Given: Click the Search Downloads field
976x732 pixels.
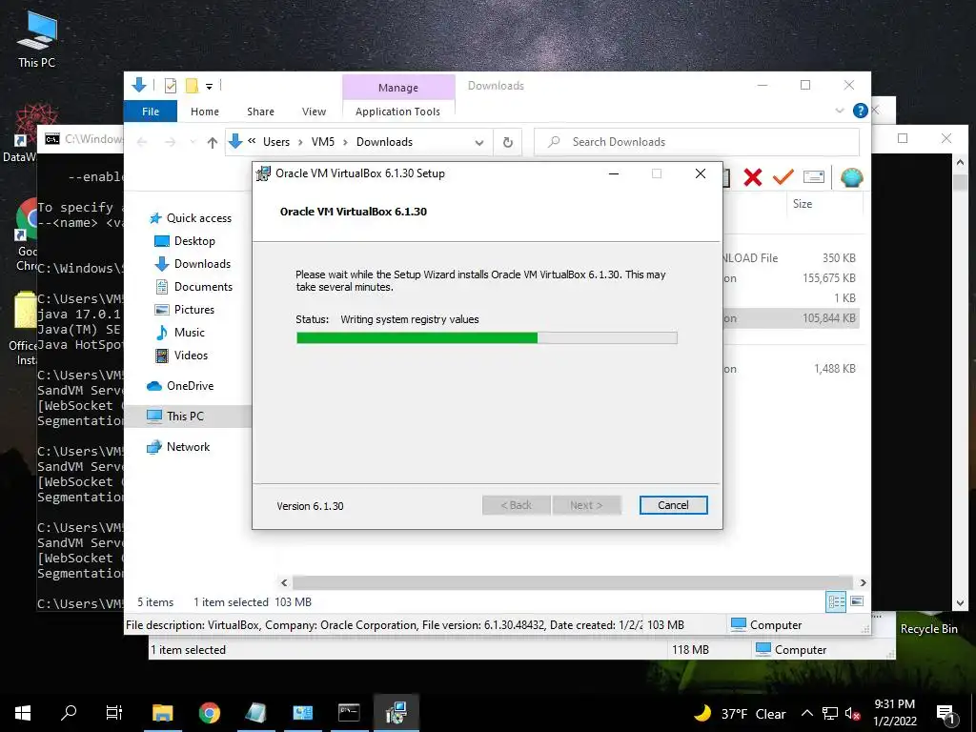Looking at the screenshot, I should point(697,142).
